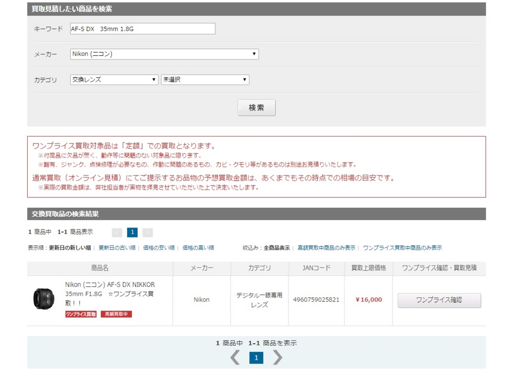The height and width of the screenshot is (370, 507).
Task: Click the red 高額買取中 badge
Action: tap(116, 314)
